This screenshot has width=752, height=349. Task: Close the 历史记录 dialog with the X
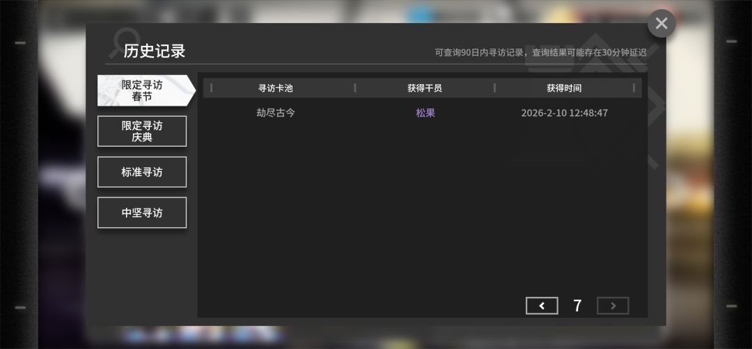coord(661,24)
